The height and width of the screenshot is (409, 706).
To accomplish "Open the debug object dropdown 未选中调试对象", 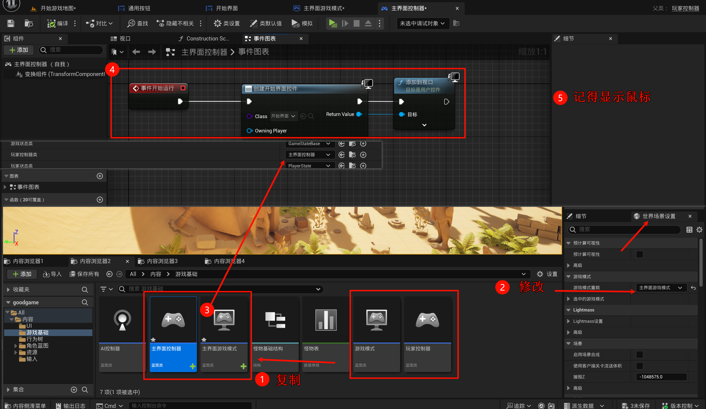I will (422, 23).
